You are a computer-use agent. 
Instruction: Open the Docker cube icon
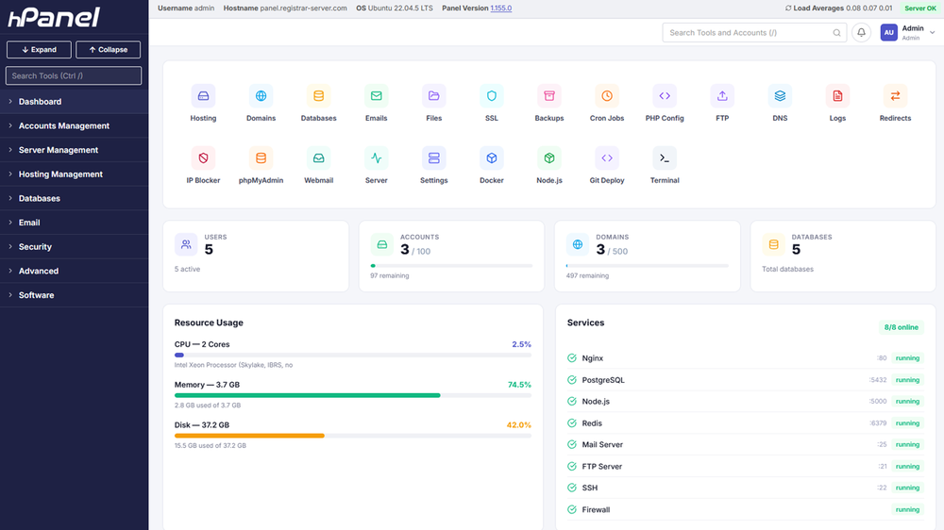point(491,158)
